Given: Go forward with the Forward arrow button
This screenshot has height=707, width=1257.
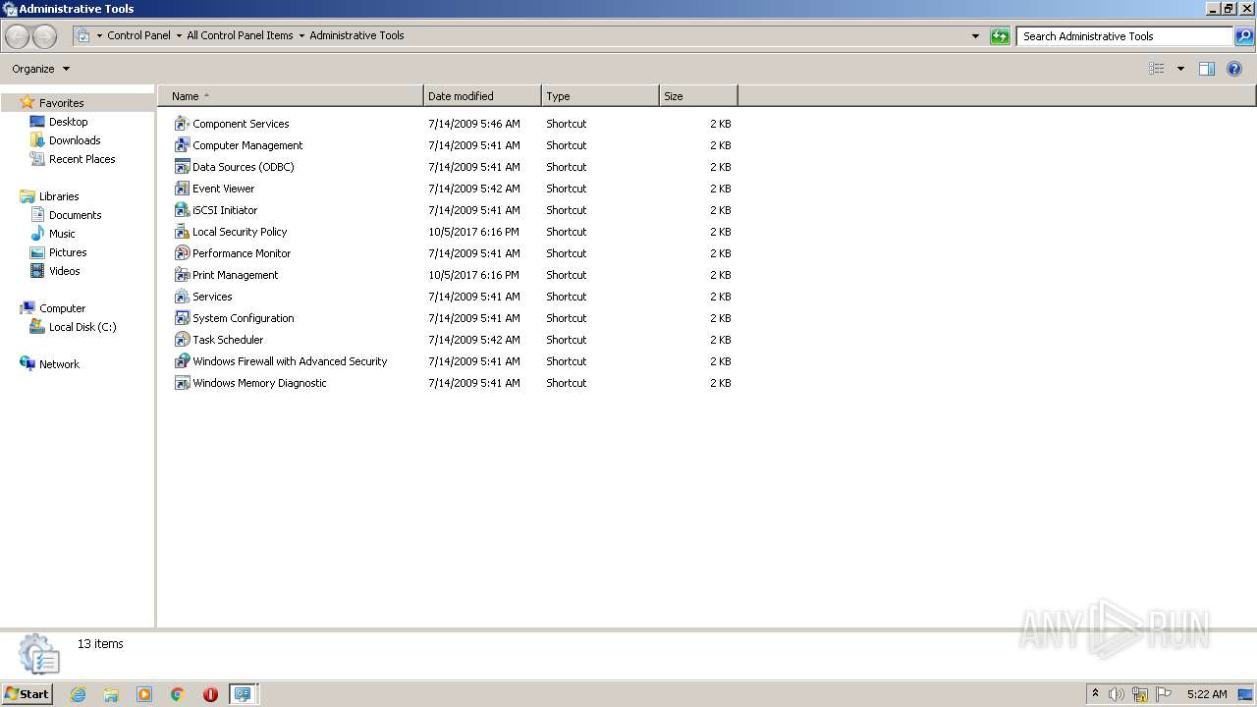Looking at the screenshot, I should pos(45,36).
